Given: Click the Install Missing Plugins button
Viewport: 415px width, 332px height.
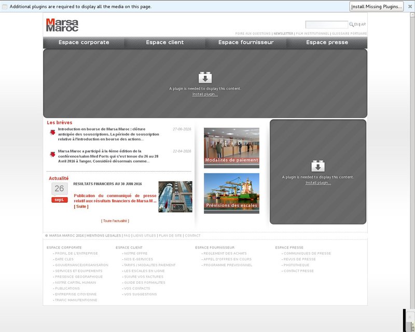Looking at the screenshot, I should click(377, 6).
